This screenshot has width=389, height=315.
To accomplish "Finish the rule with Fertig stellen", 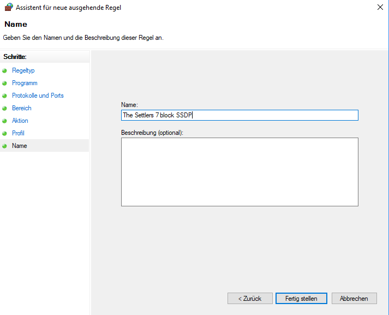I will pos(301,299).
